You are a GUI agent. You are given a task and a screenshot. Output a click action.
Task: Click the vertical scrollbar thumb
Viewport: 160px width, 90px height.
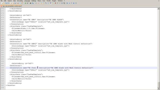(x=158, y=85)
